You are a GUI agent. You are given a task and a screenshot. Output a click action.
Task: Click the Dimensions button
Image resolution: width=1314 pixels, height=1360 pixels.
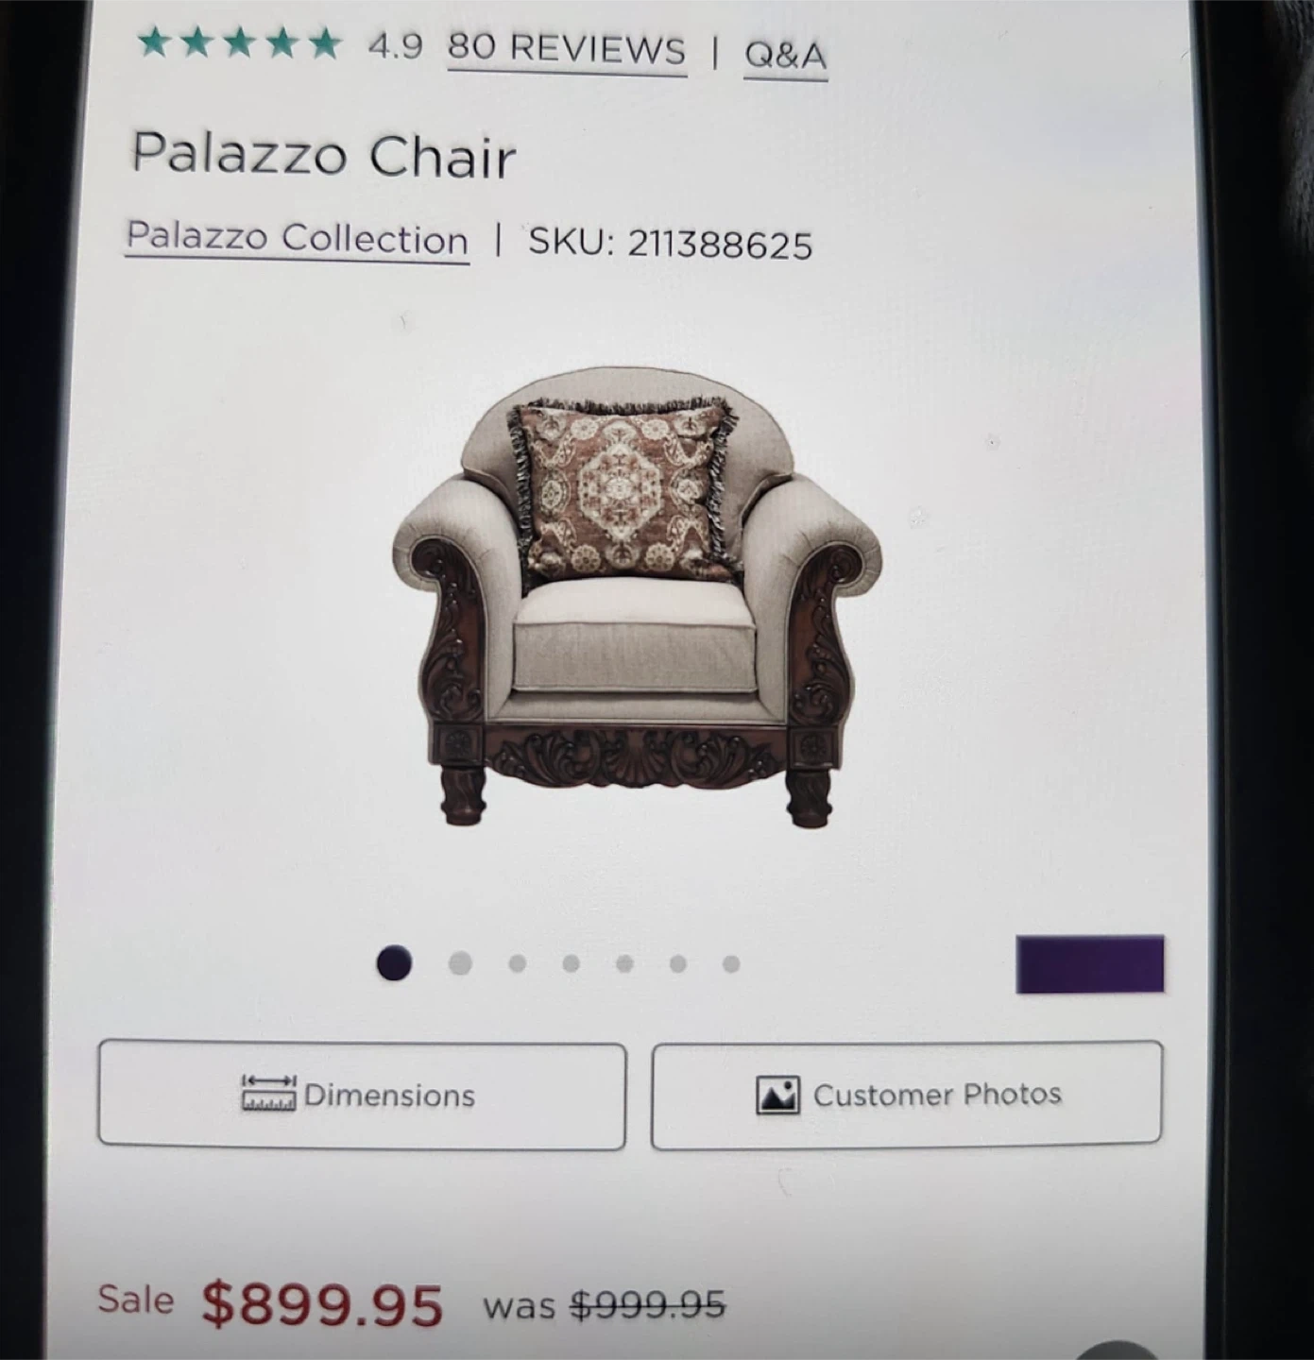pyautogui.click(x=362, y=1095)
